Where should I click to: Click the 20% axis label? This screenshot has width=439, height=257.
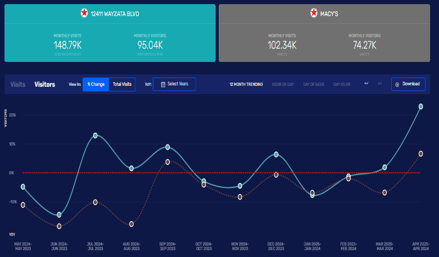click(x=12, y=115)
